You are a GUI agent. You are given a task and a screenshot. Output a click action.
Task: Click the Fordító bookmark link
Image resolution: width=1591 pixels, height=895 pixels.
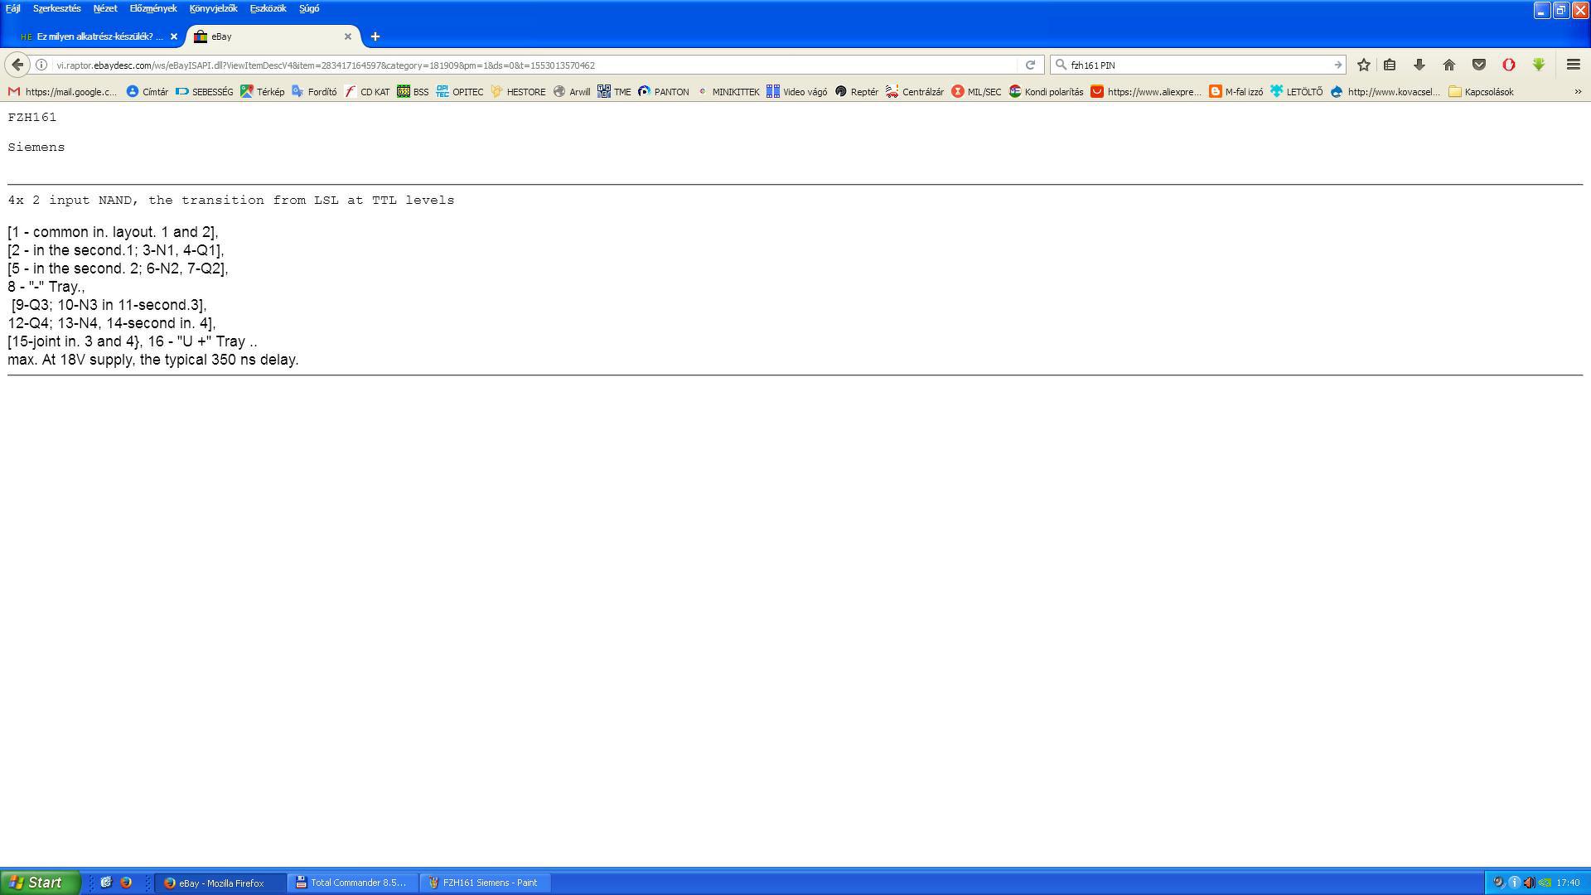[x=314, y=92]
